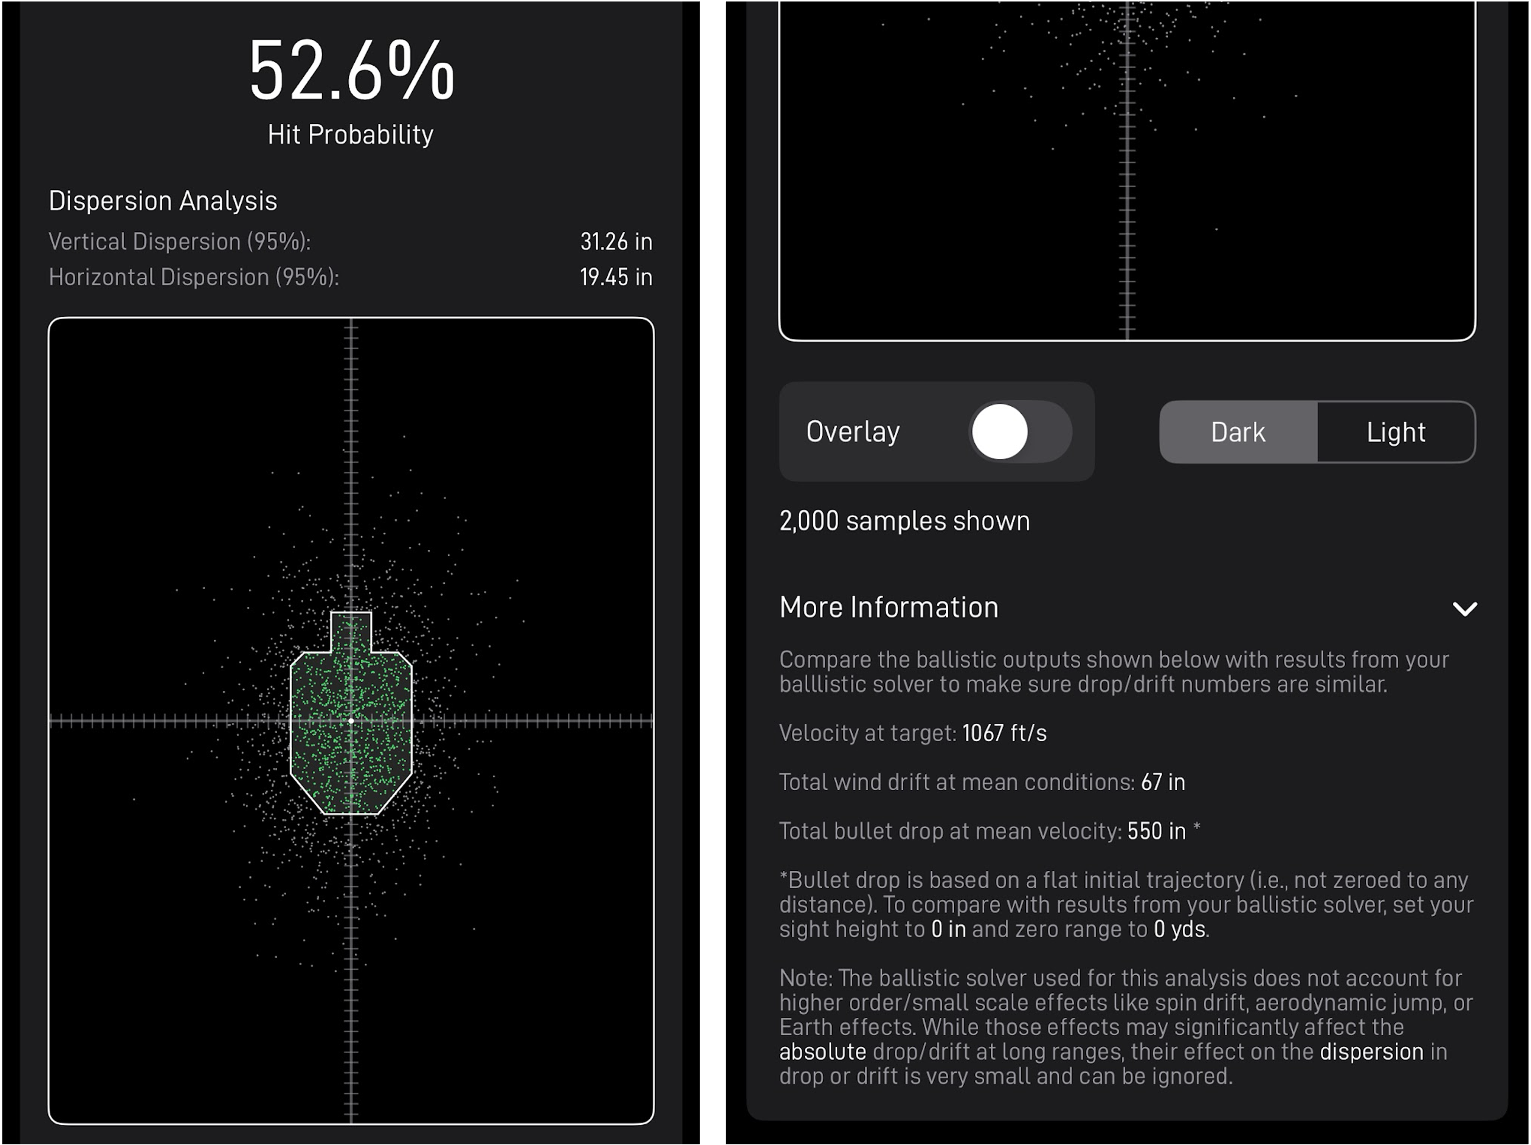Open the More Information header
The width and height of the screenshot is (1531, 1145).
click(x=889, y=607)
